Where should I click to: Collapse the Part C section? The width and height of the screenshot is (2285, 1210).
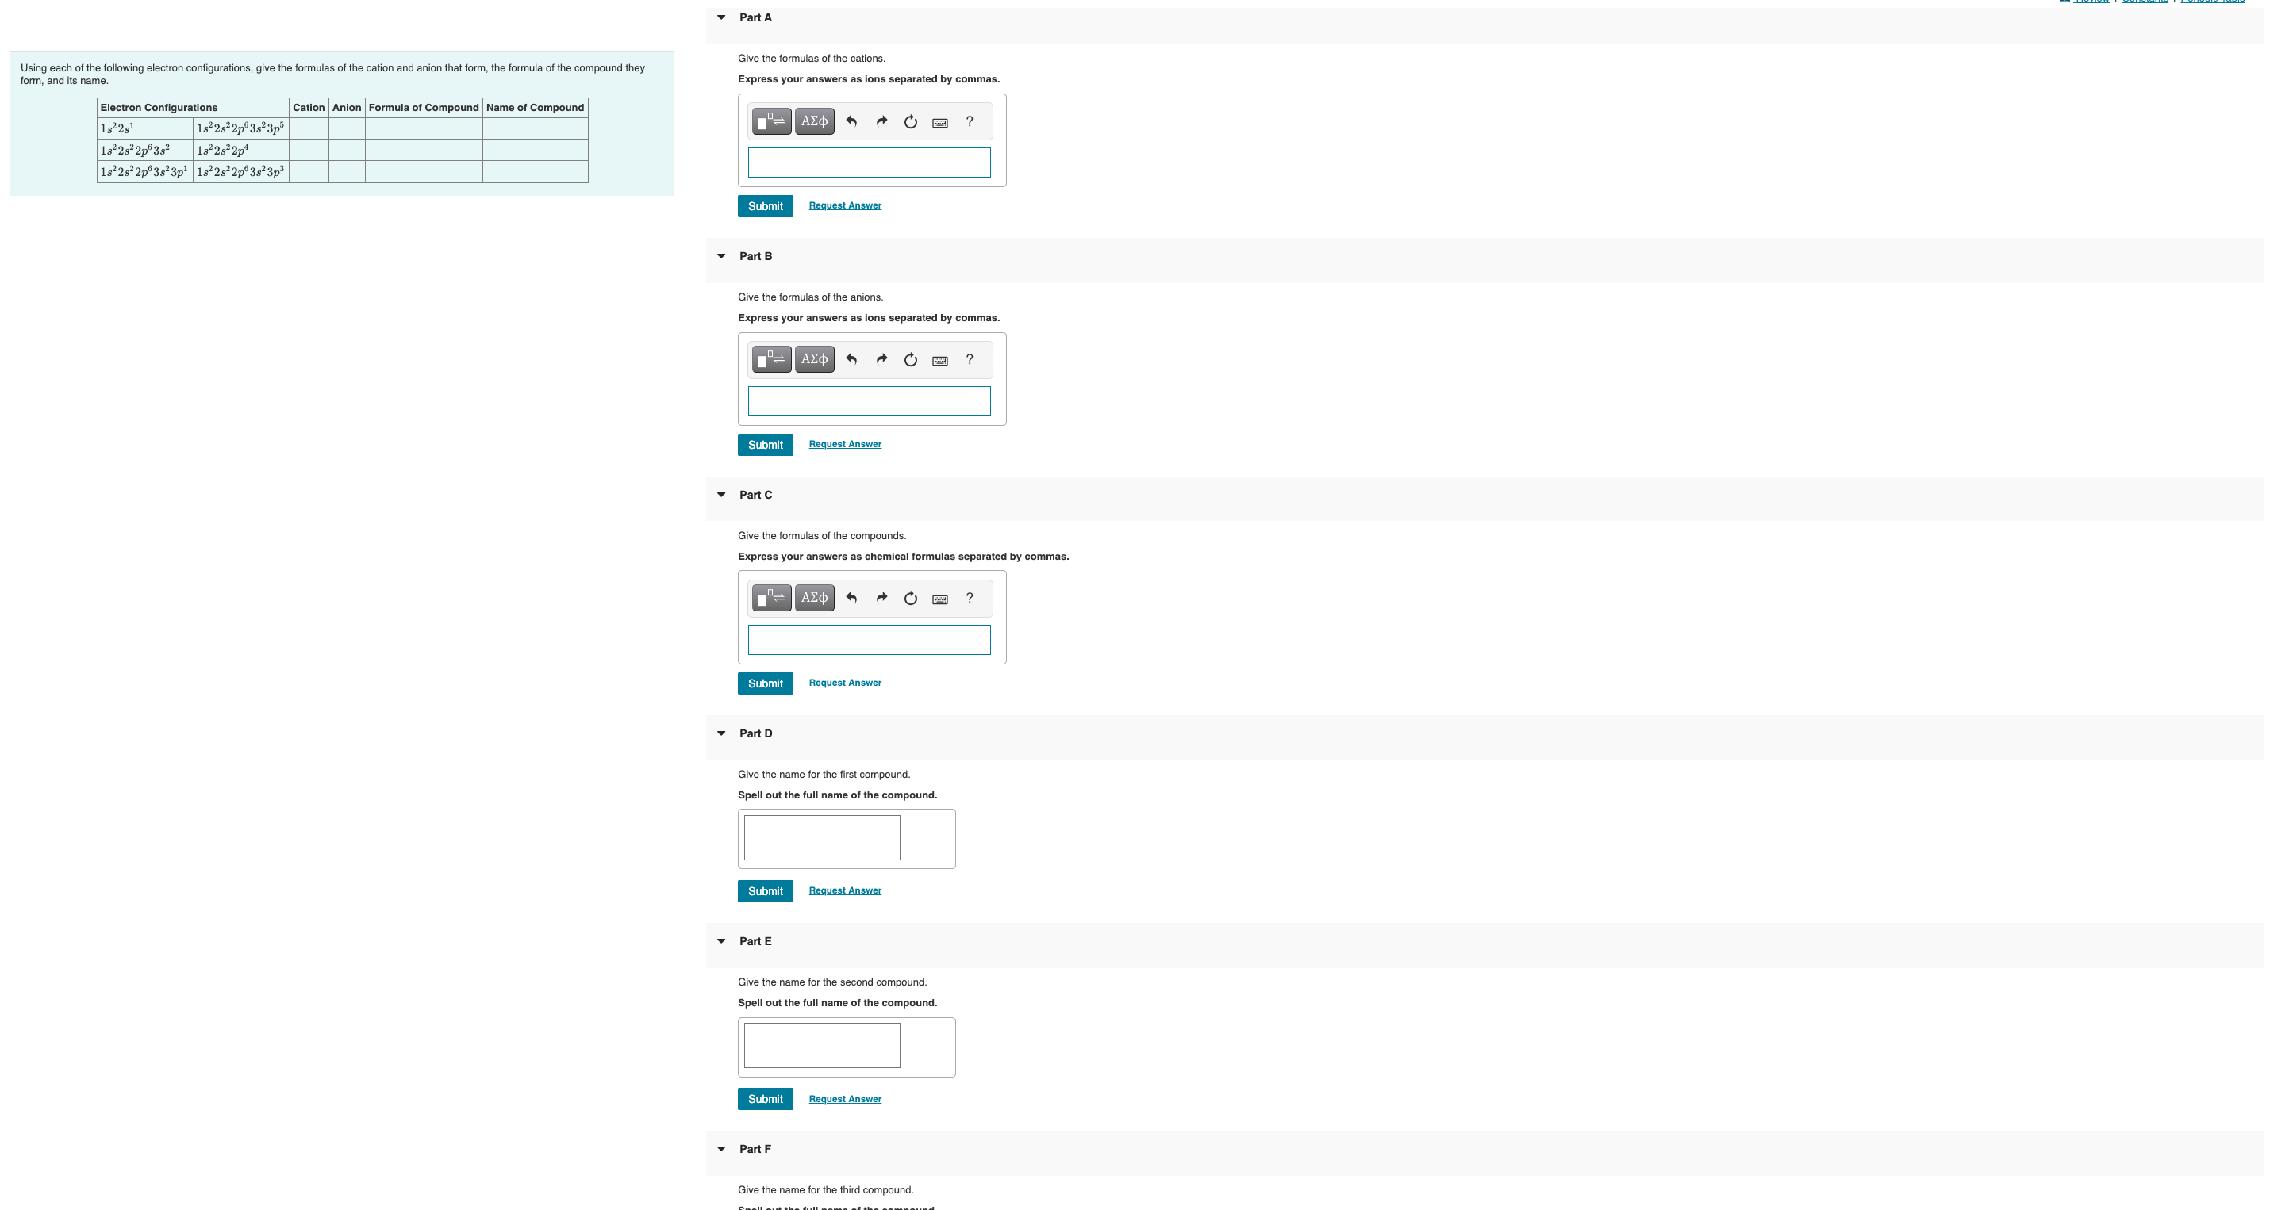point(721,495)
